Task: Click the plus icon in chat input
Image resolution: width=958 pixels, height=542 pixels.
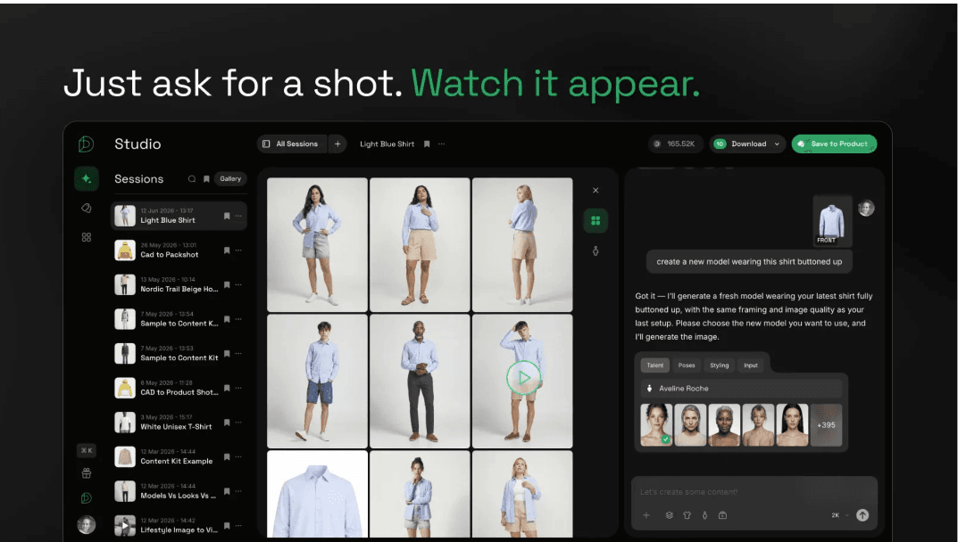Action: click(x=646, y=515)
